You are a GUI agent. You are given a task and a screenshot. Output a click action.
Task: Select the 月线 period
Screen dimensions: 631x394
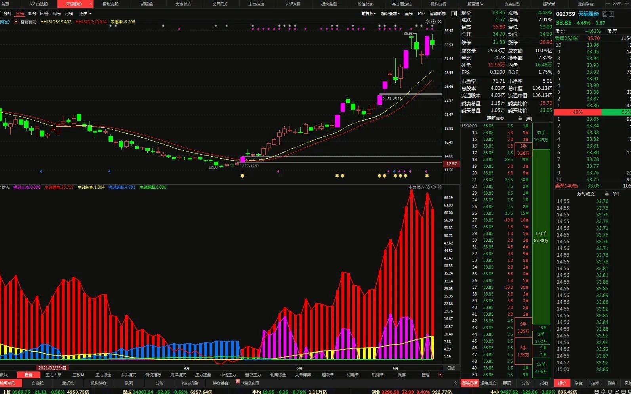(69, 13)
